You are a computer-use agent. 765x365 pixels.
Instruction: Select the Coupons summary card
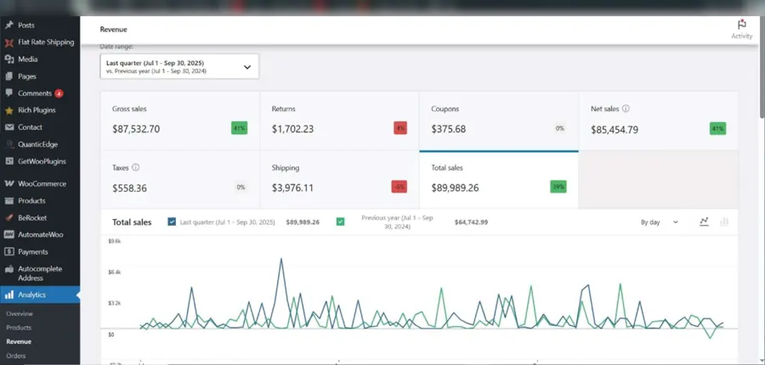(499, 121)
